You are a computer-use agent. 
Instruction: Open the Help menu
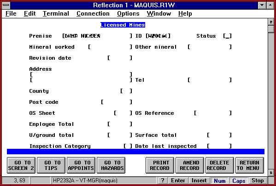pyautogui.click(x=185, y=14)
